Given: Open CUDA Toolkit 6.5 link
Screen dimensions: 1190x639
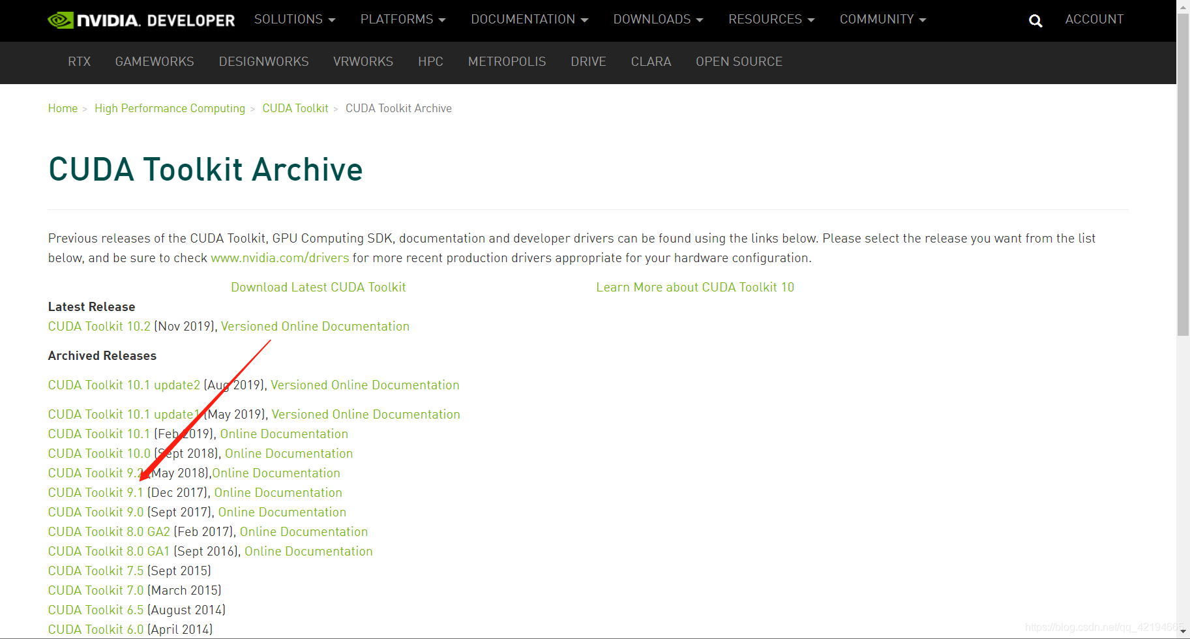Looking at the screenshot, I should [96, 610].
